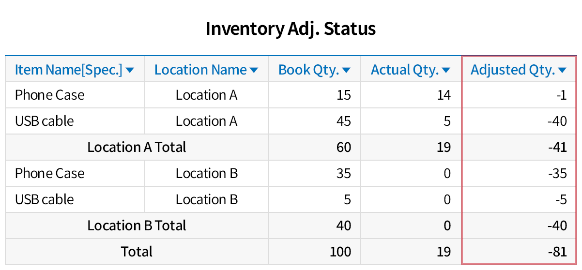The image size is (582, 270).
Task: Click the Location B Total row label
Action: pyautogui.click(x=137, y=225)
